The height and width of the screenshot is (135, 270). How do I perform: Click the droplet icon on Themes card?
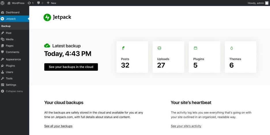pos(231,48)
